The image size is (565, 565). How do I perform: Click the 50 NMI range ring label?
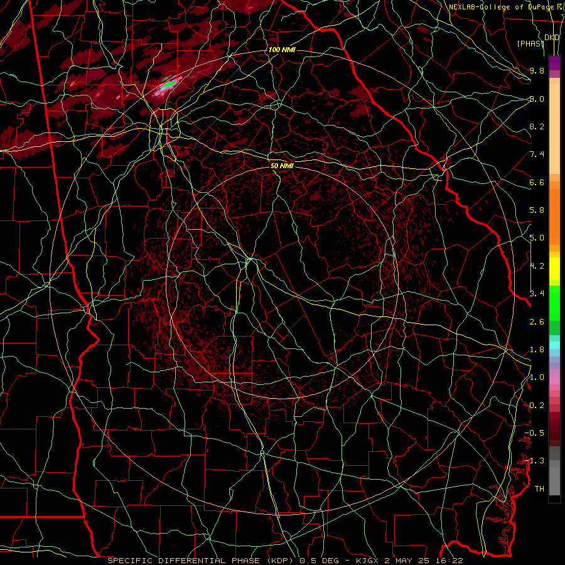(282, 166)
